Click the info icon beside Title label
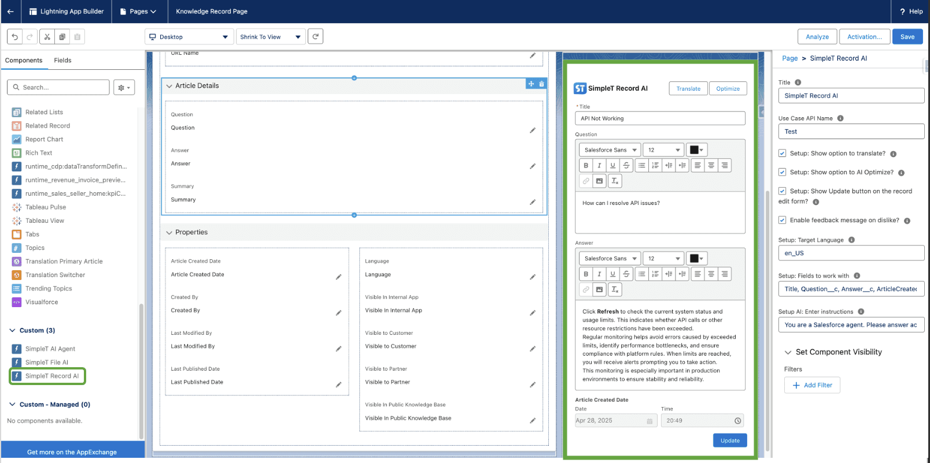Image resolution: width=930 pixels, height=463 pixels. coord(798,83)
